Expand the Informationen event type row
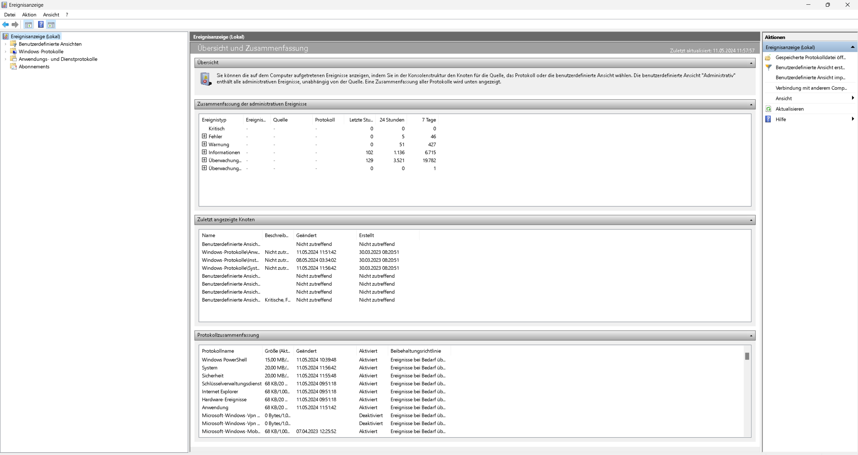This screenshot has height=455, width=858. point(204,152)
